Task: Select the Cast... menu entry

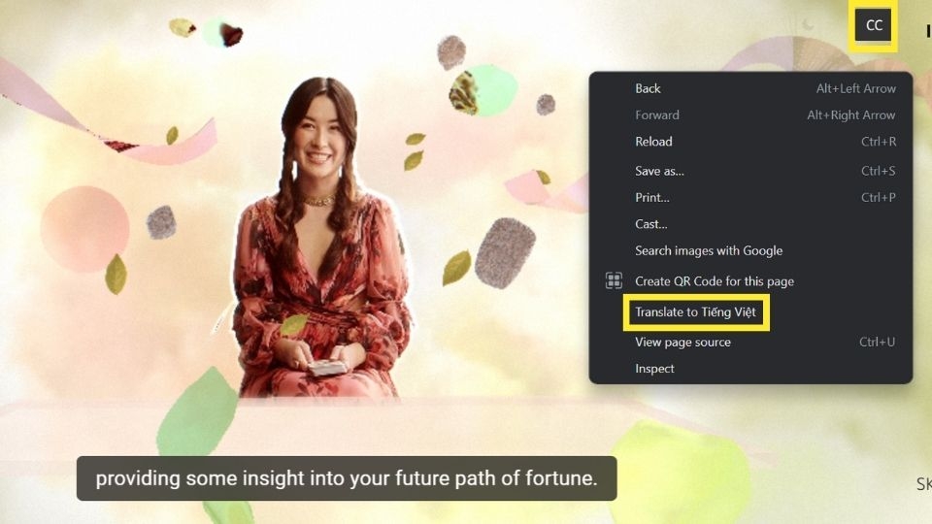Action: [x=750, y=224]
